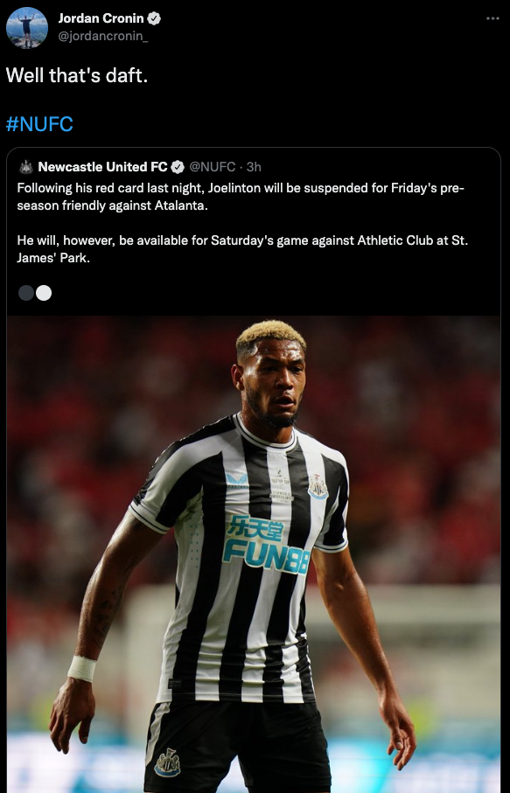Click Jordan Cronin's profile avatar
Image resolution: width=510 pixels, height=793 pixels.
[x=27, y=28]
